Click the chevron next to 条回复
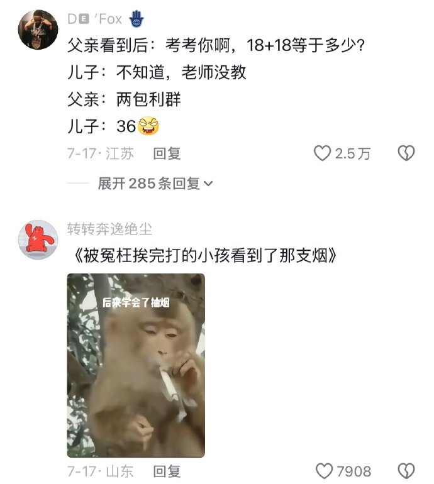This screenshot has height=484, width=434. 208,184
